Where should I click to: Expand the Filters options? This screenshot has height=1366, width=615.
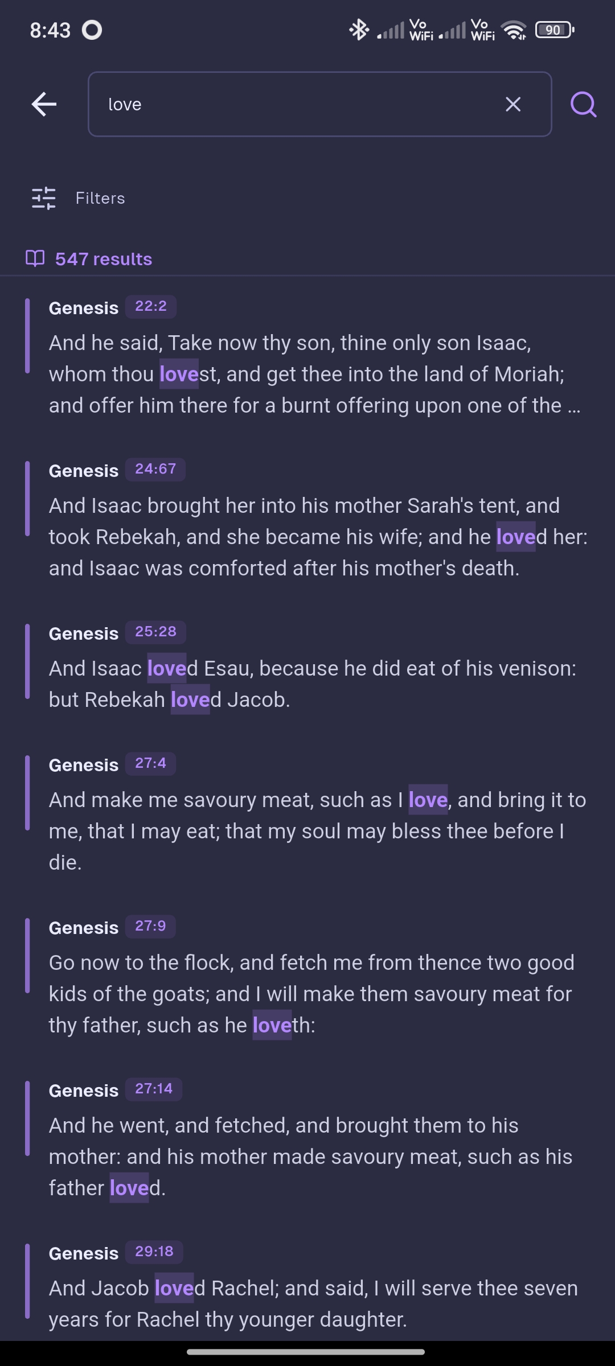pos(100,198)
